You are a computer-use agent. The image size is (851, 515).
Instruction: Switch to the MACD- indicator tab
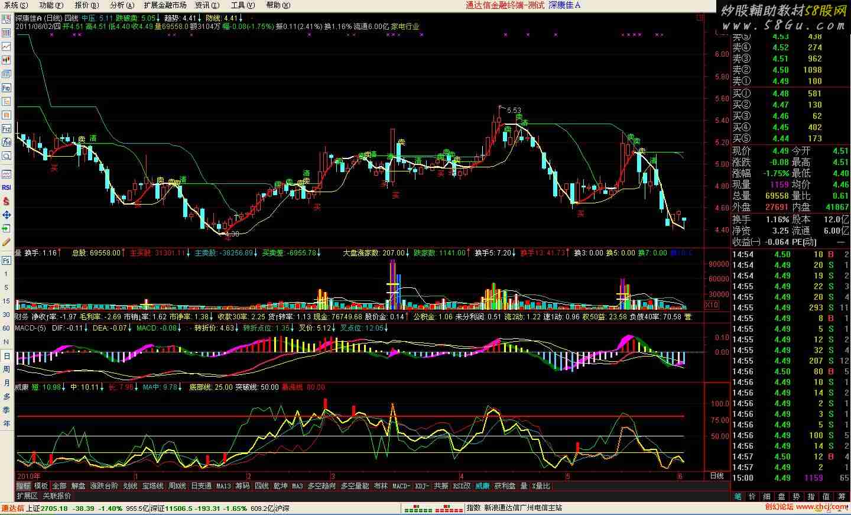click(401, 486)
